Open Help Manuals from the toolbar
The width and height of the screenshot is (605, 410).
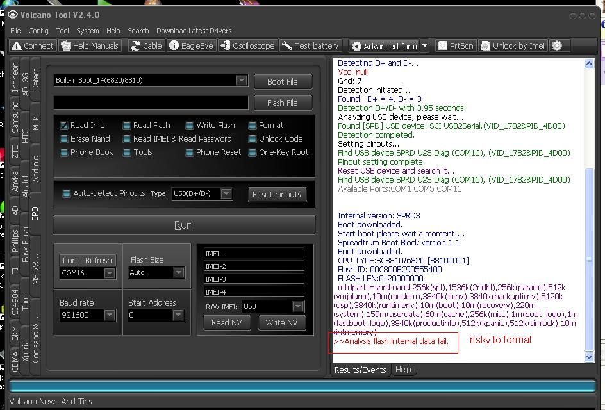click(x=90, y=46)
